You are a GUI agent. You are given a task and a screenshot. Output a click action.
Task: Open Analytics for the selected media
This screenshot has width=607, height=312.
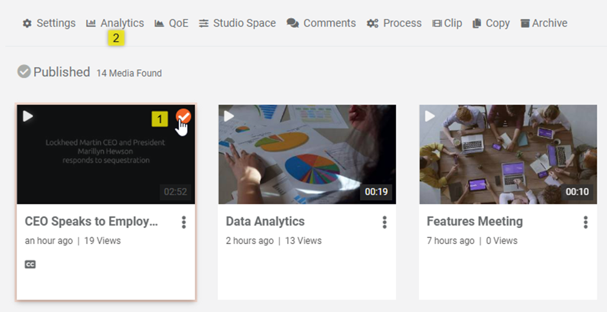[115, 23]
